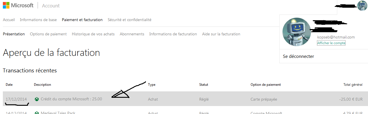Go to Informations de facturation
Screen dimensions: 368x114
pyautogui.click(x=173, y=34)
